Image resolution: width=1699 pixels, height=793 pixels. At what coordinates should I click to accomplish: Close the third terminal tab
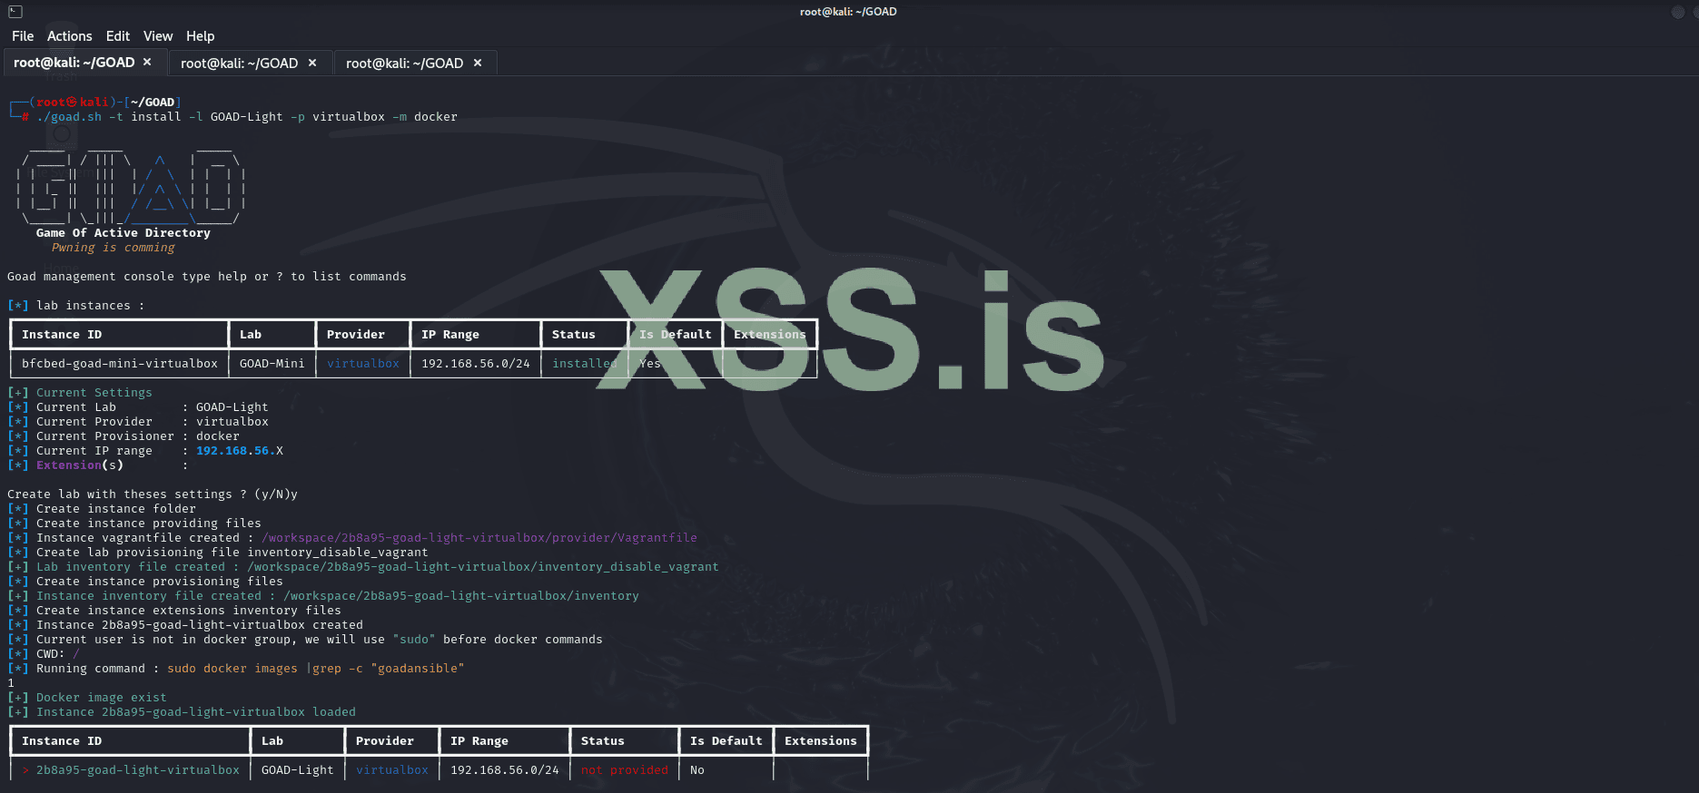click(x=478, y=63)
